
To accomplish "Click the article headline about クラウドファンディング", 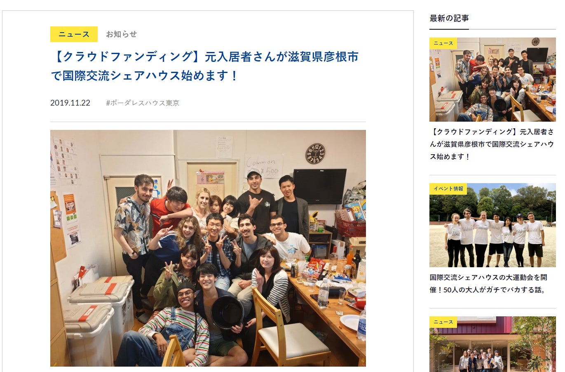I will pos(205,66).
